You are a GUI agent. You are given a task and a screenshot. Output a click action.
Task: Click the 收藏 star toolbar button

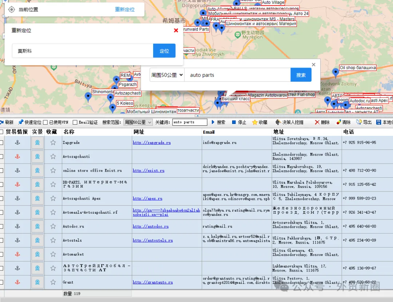(x=260, y=122)
